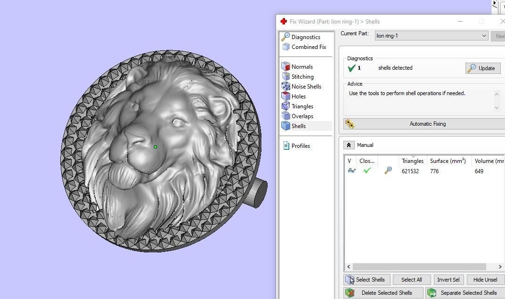
Task: Click the magnifier zoom icon in the shell row
Action: pos(388,170)
